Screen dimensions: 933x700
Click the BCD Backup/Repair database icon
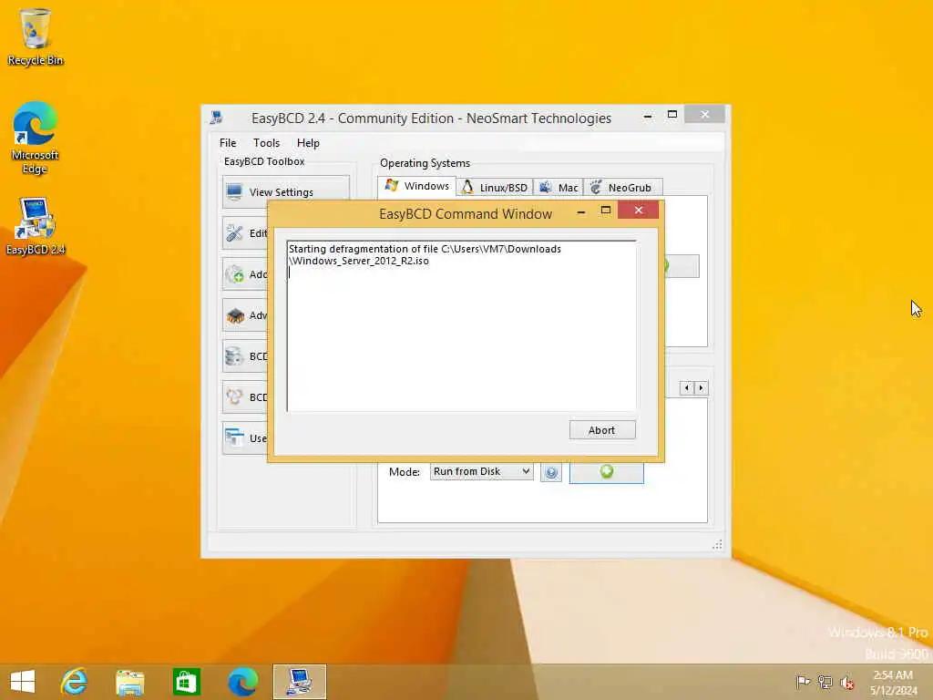(x=234, y=356)
